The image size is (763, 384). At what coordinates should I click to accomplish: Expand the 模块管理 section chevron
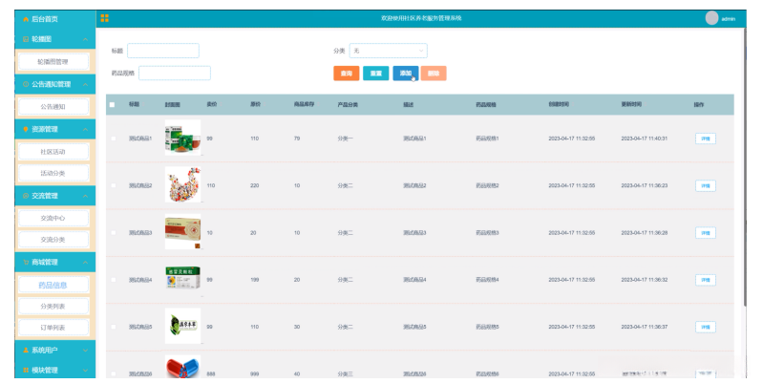pos(85,370)
